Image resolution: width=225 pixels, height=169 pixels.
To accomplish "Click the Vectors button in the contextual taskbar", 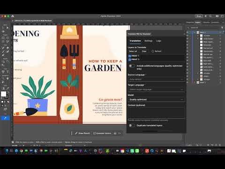I will point(102,133).
